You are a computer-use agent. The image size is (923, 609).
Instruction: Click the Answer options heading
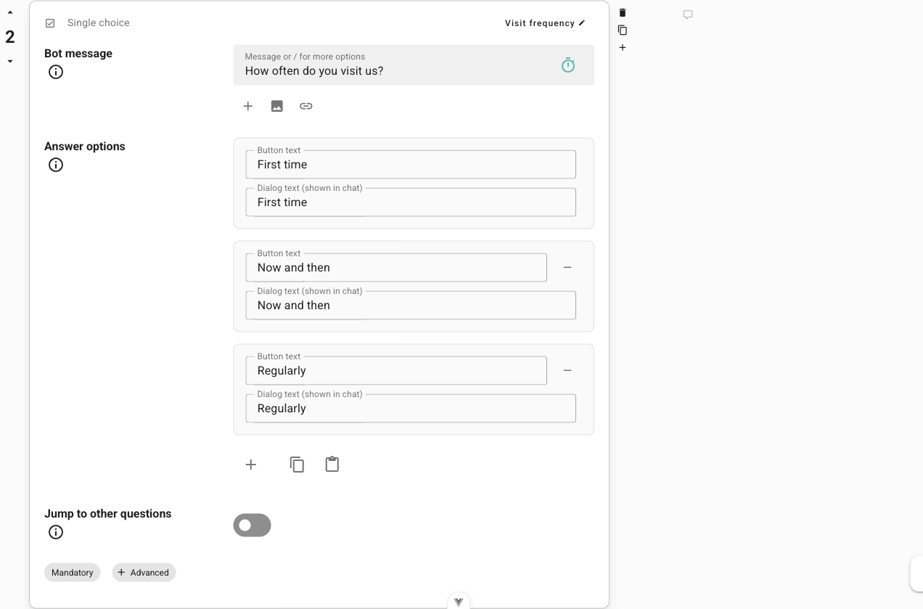85,147
